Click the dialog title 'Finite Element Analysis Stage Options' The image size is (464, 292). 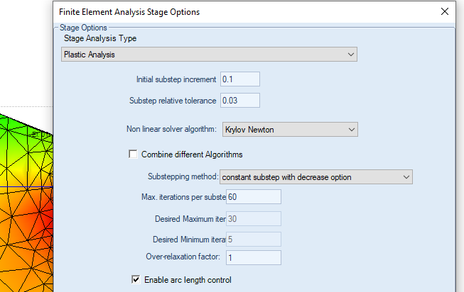(x=129, y=12)
